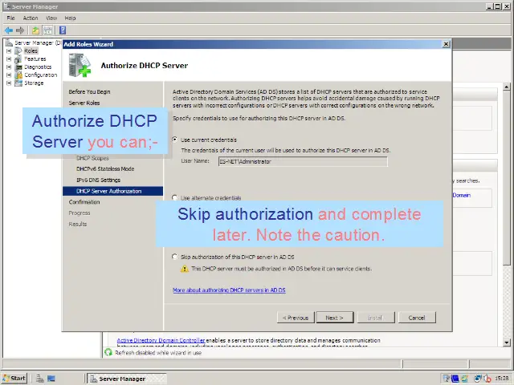Expand the Features tree node
514x385 pixels.
pyautogui.click(x=9, y=59)
